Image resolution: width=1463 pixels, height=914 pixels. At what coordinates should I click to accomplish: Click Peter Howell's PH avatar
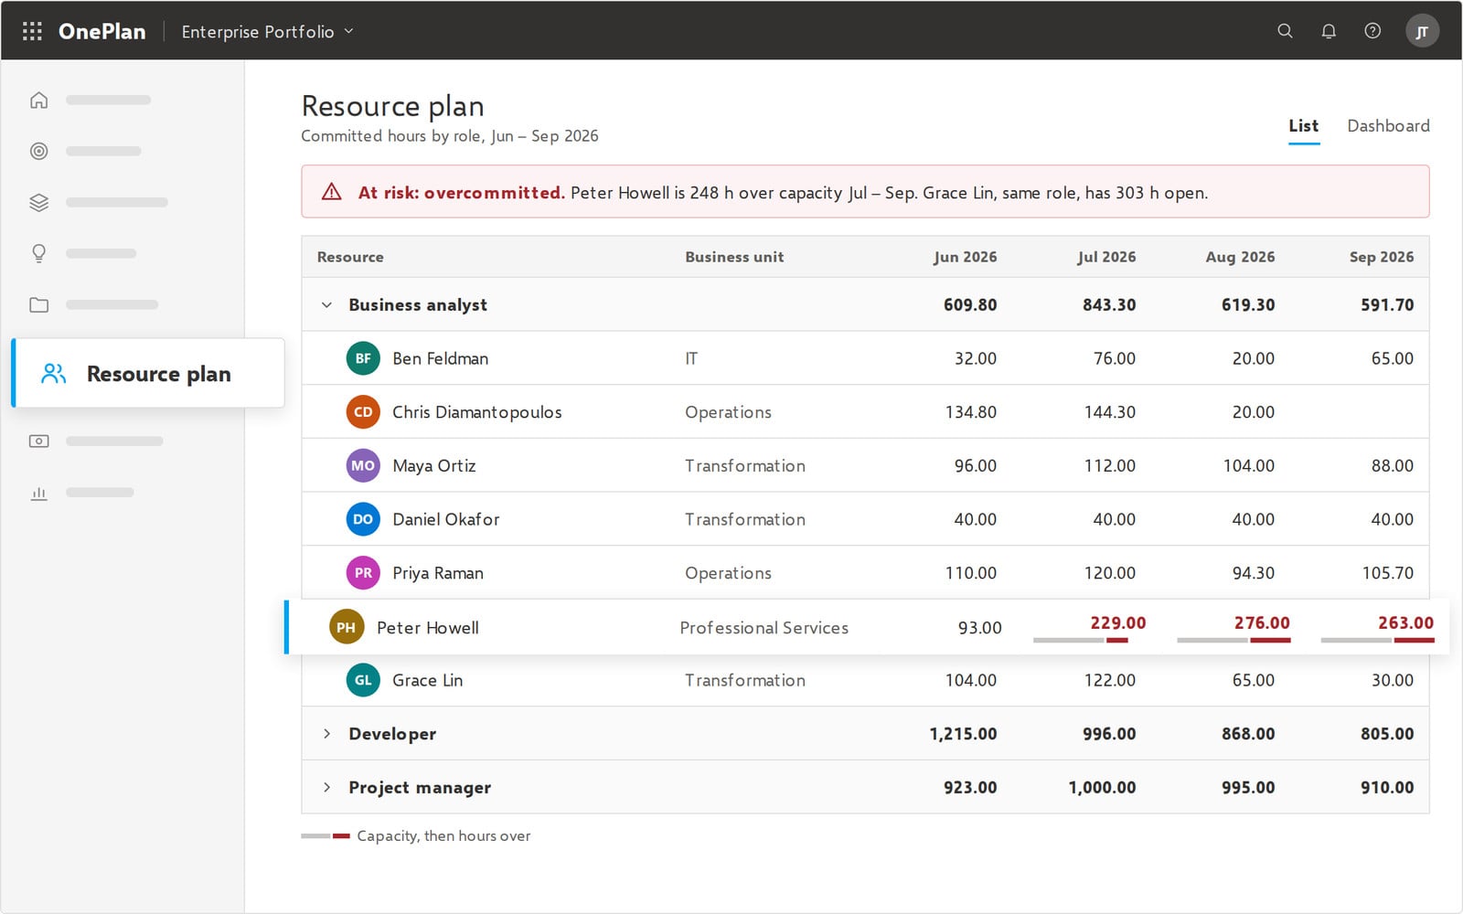(x=347, y=627)
